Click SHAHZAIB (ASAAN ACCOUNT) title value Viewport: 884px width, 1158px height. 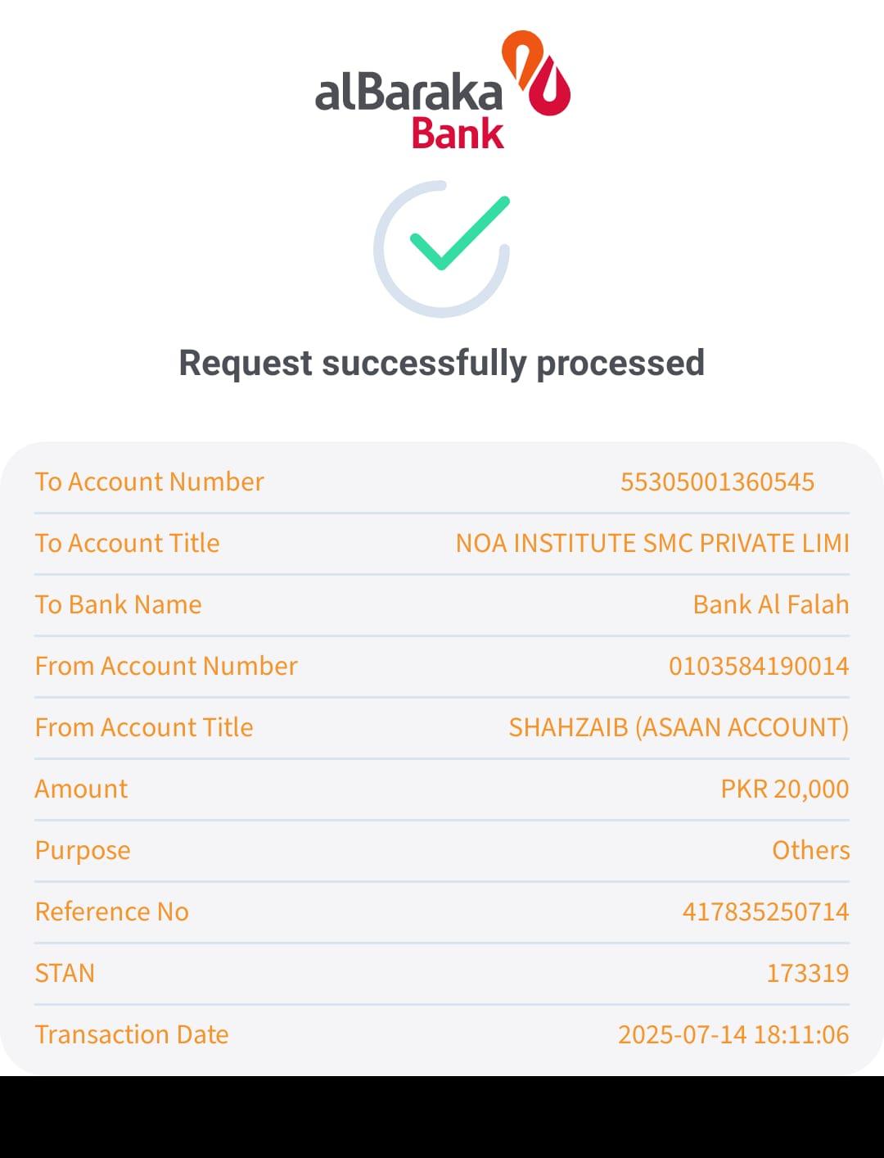(678, 727)
